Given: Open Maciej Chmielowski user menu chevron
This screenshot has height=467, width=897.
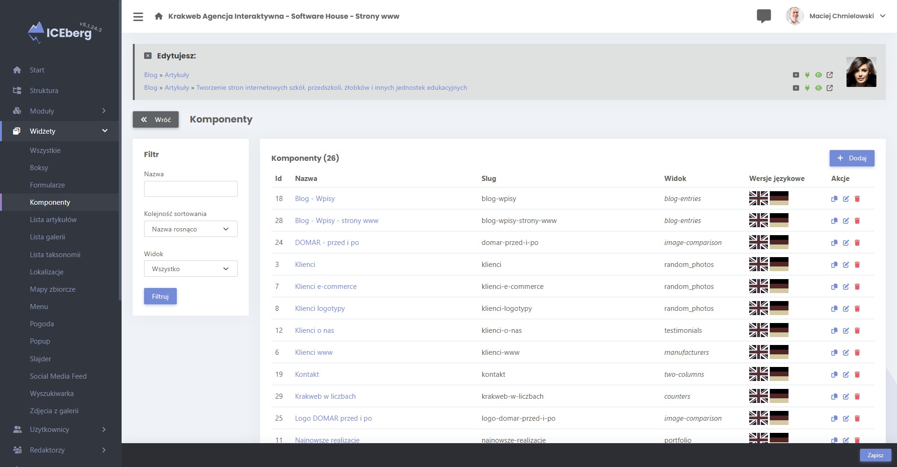Looking at the screenshot, I should click(x=883, y=16).
